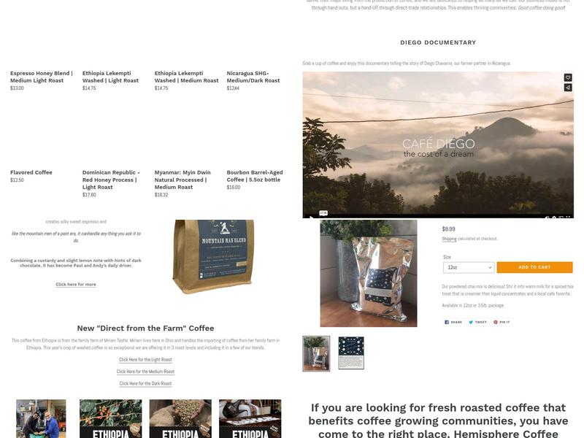Open Espresso Honey Blend Medium Light Roast product
This screenshot has width=584, height=438.
click(x=42, y=77)
